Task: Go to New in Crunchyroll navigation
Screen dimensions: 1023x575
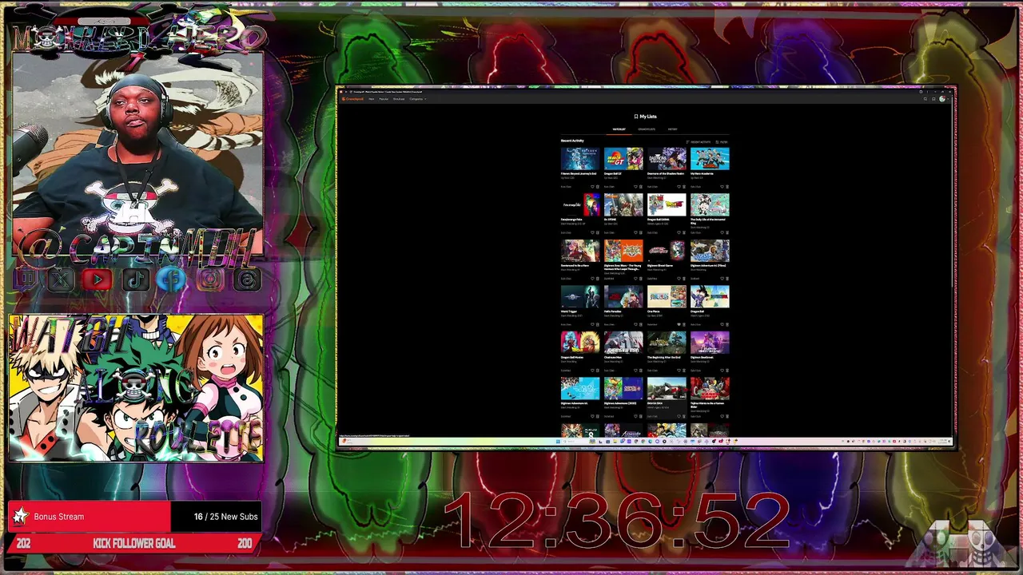Action: [x=372, y=99]
